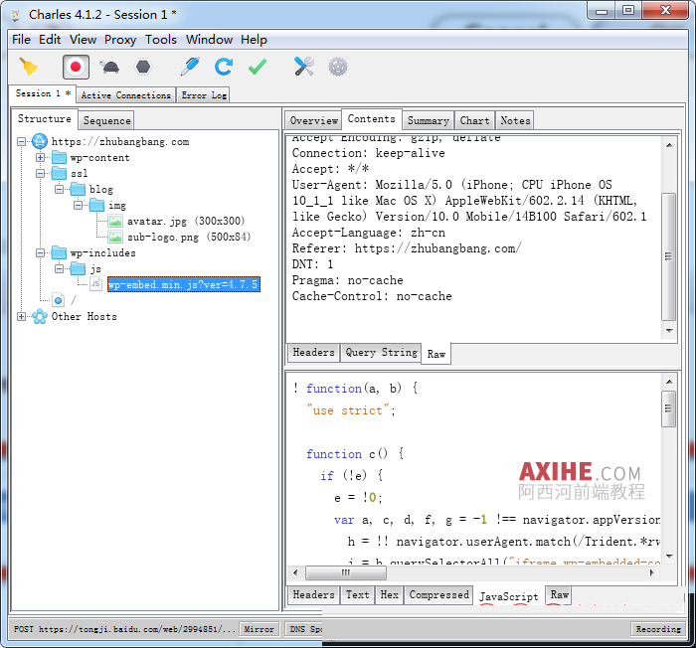This screenshot has width=696, height=648.
Task: Collapse the zhubangbang.com host tree
Action: [x=22, y=141]
